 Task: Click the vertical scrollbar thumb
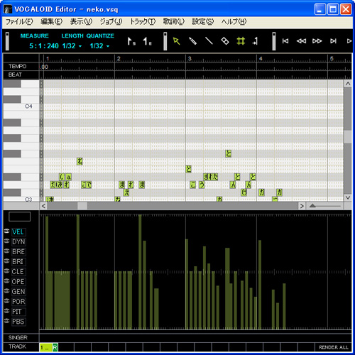pos(347,136)
